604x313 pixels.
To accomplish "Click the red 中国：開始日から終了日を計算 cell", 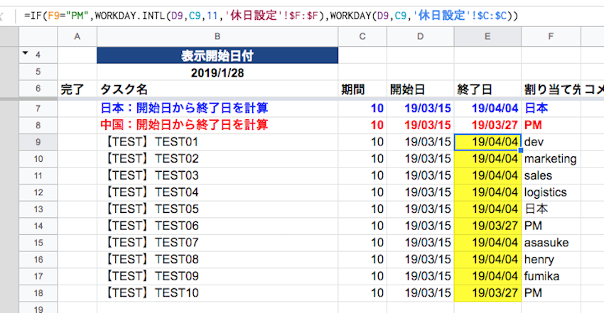I will 217,125.
